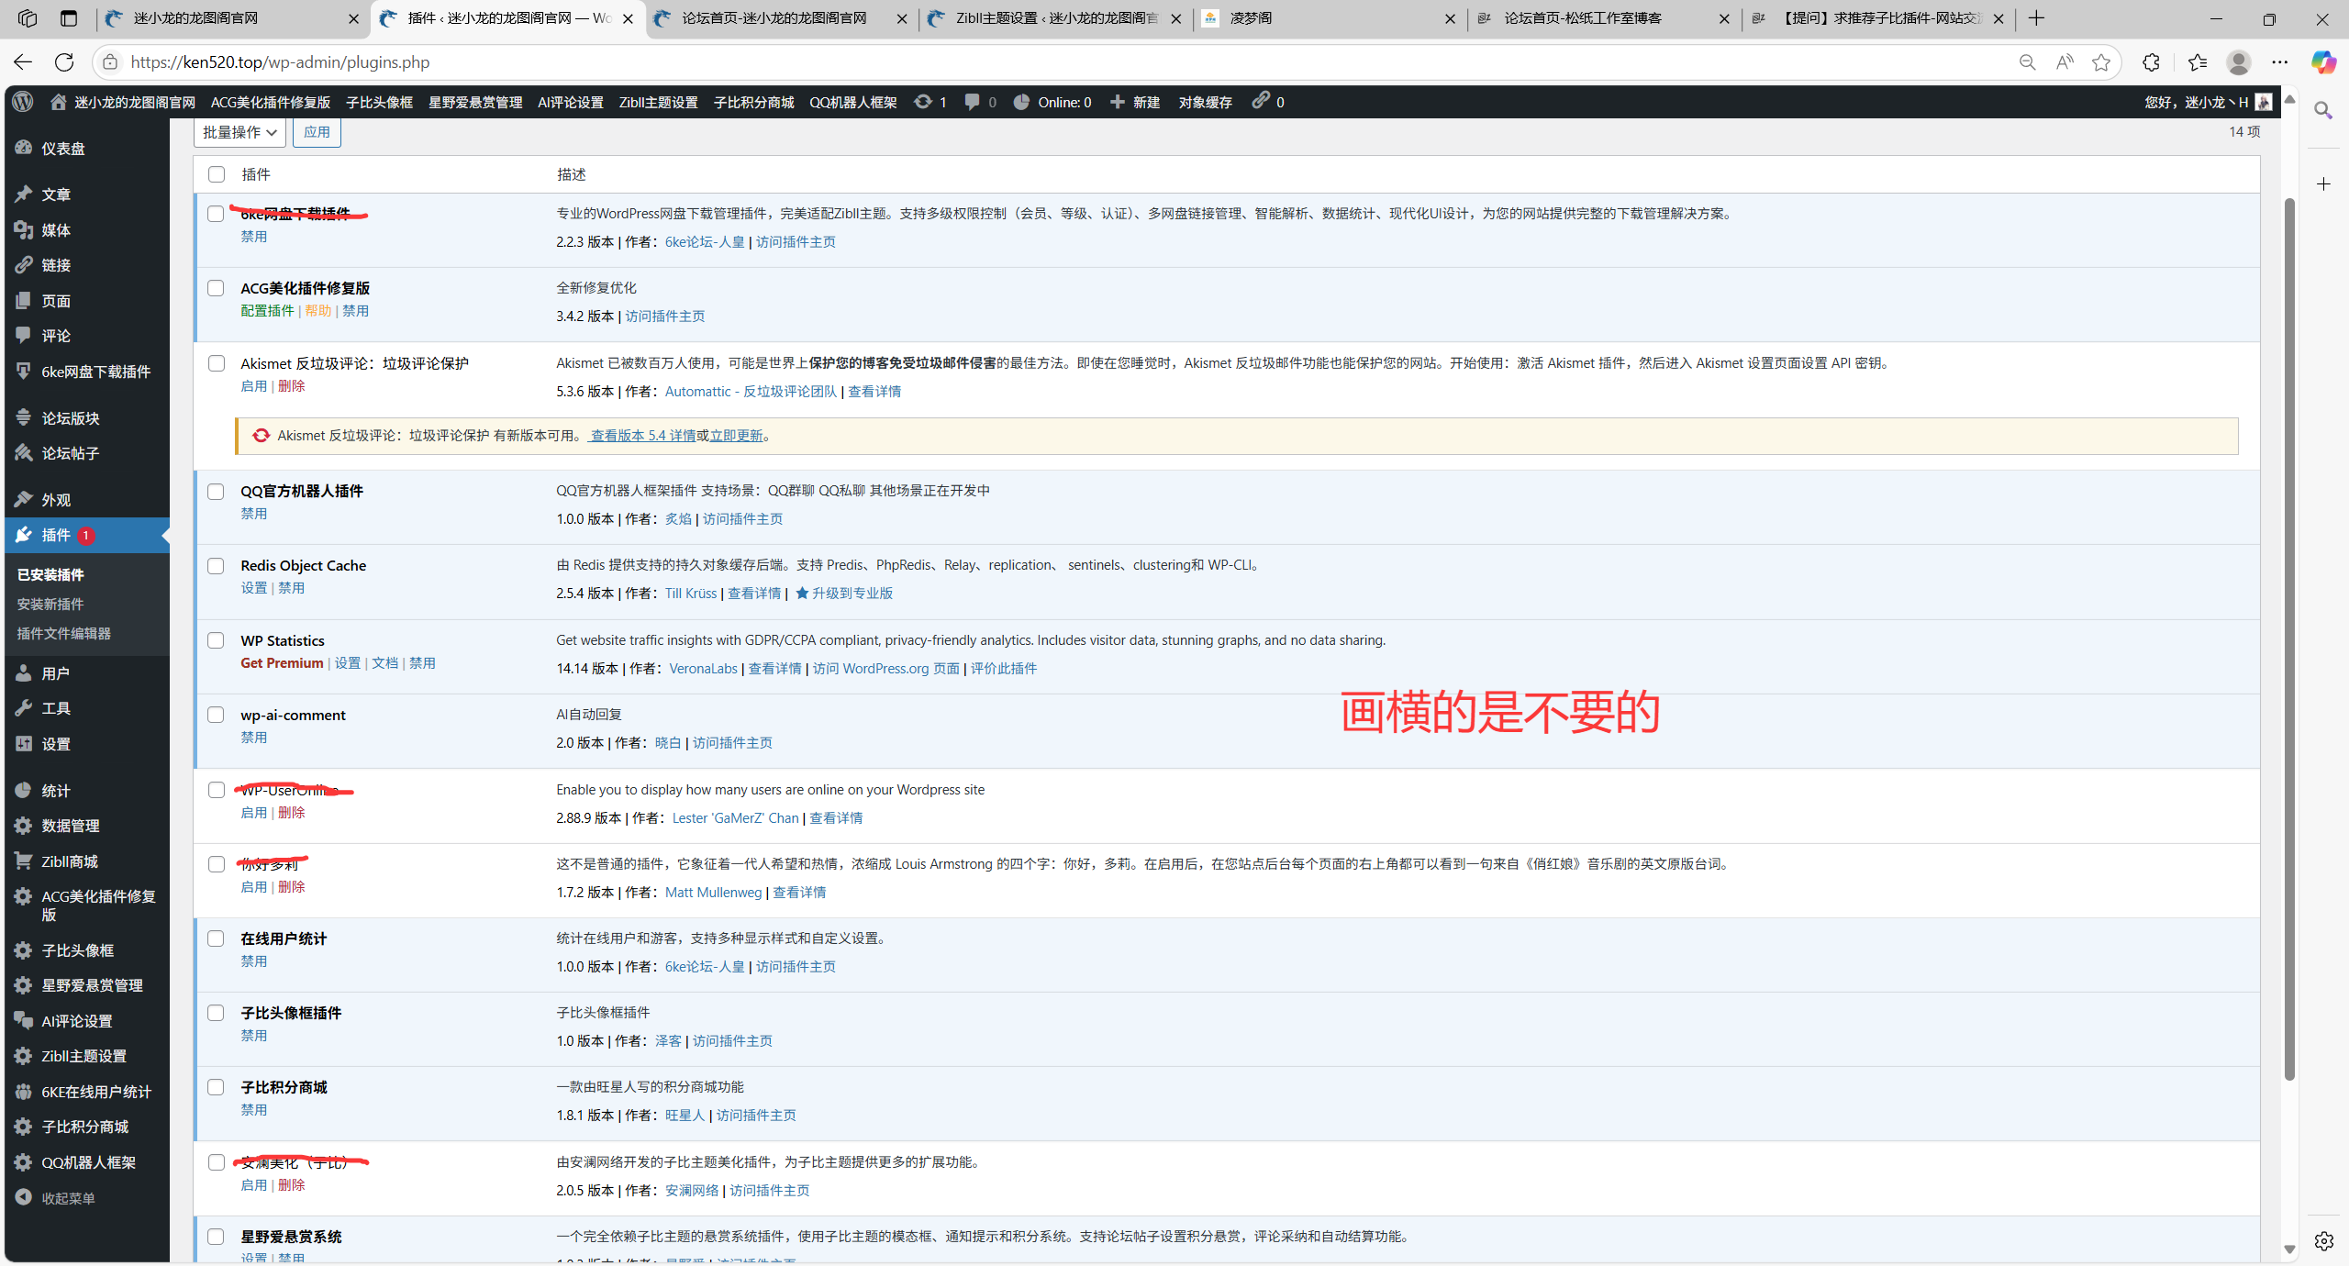
Task: Click the page vertical scrollbar
Action: 2289,642
